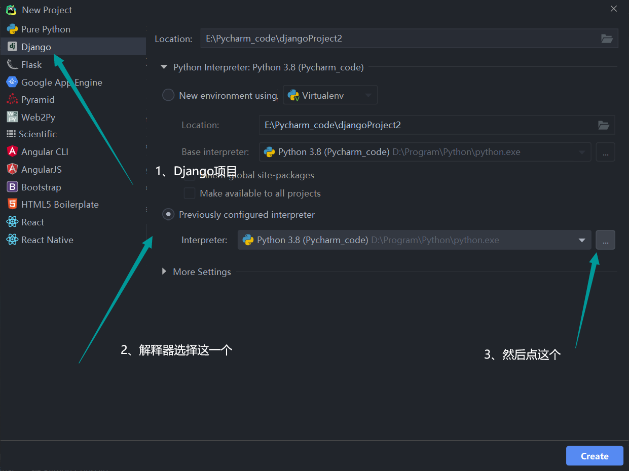Image resolution: width=629 pixels, height=471 pixels.
Task: Open the Virtualenv dropdown
Action: [x=330, y=95]
